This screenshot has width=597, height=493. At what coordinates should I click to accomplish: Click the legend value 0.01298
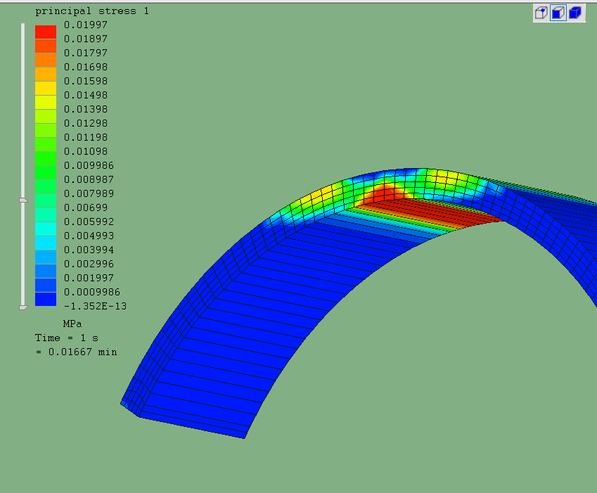(x=86, y=123)
